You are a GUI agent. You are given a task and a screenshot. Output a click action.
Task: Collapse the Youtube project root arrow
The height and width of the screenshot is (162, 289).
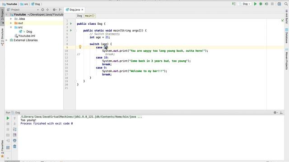[x=7, y=14]
